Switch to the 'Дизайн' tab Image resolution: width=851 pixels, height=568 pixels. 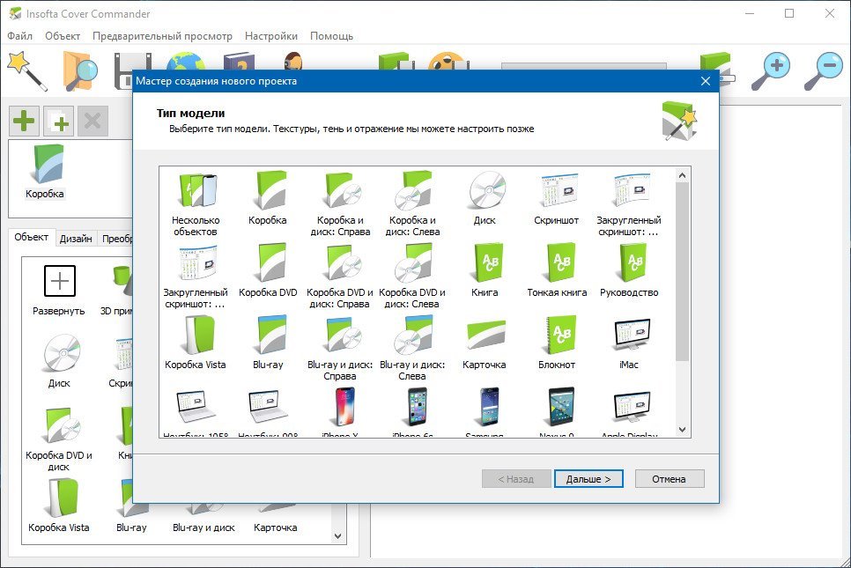tap(76, 239)
